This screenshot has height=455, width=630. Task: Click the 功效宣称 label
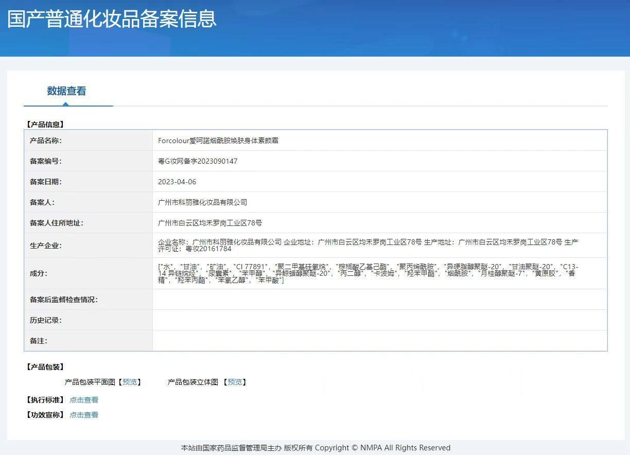pos(45,415)
